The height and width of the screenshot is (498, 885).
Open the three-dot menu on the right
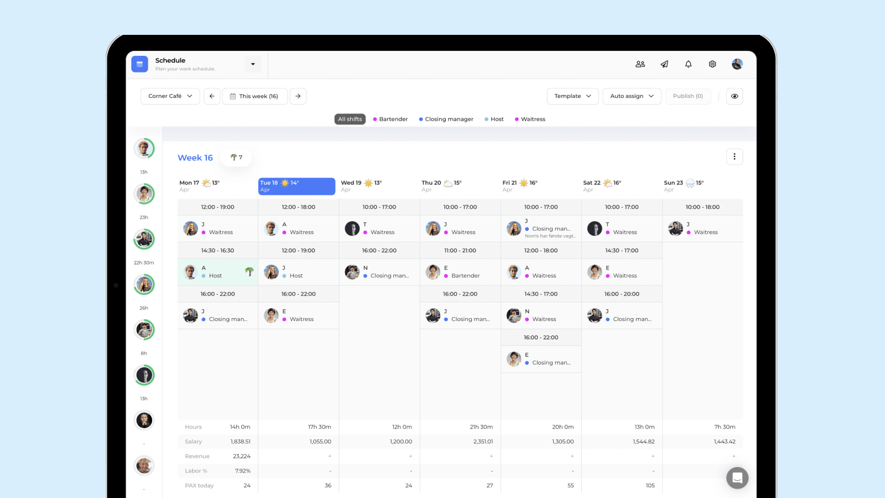[x=735, y=157]
